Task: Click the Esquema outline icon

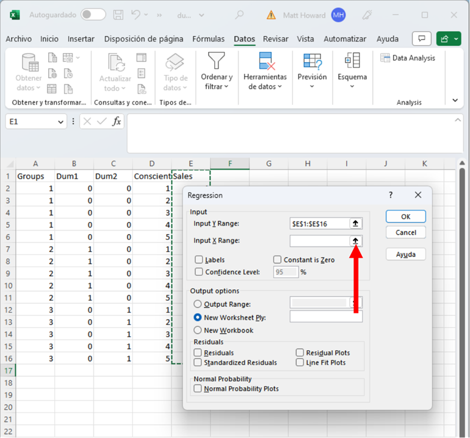Action: (x=352, y=61)
